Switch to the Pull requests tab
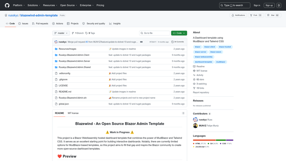Screen dimensions: 286x161 coord(40,24)
